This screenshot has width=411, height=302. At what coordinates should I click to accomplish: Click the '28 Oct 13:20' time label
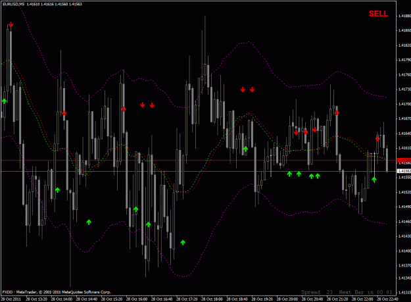coord(36,299)
